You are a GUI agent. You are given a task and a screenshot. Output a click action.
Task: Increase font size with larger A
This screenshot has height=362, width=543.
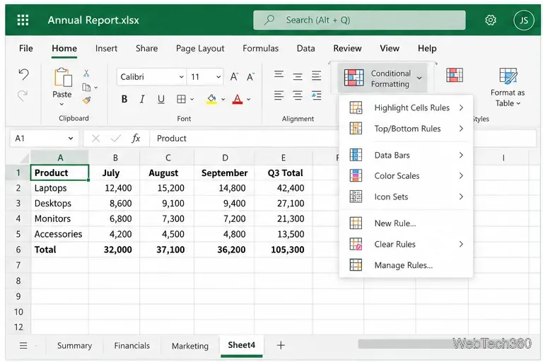(234, 76)
